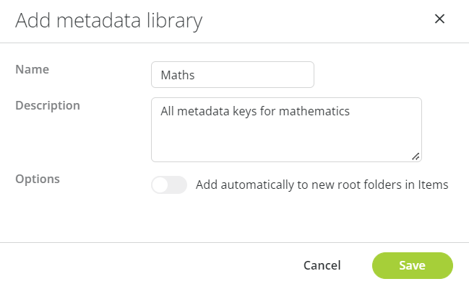Screen dimensions: 469x284
Task: Click the word keys in the description
Action: [245, 112]
